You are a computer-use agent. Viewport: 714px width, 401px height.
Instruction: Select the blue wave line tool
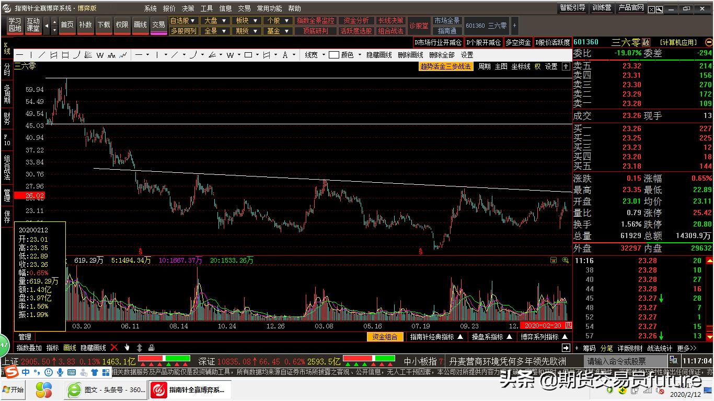point(123,55)
